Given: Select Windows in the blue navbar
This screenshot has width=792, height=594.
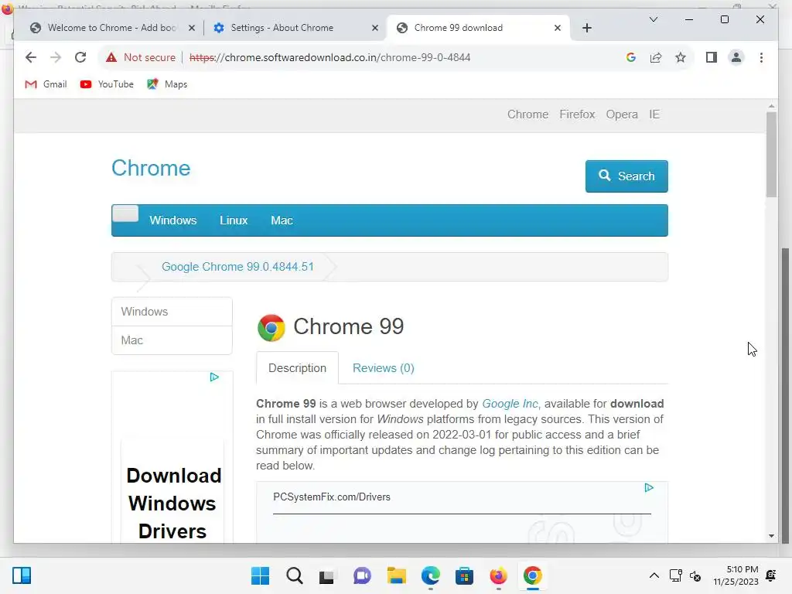Looking at the screenshot, I should [x=172, y=220].
